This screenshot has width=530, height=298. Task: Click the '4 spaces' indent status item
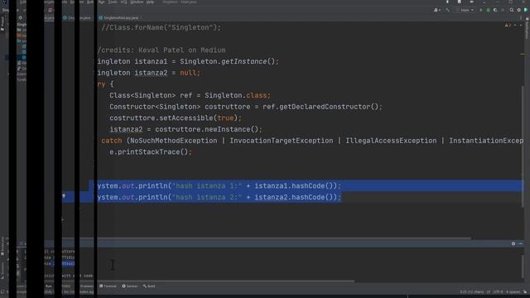click(x=513, y=292)
